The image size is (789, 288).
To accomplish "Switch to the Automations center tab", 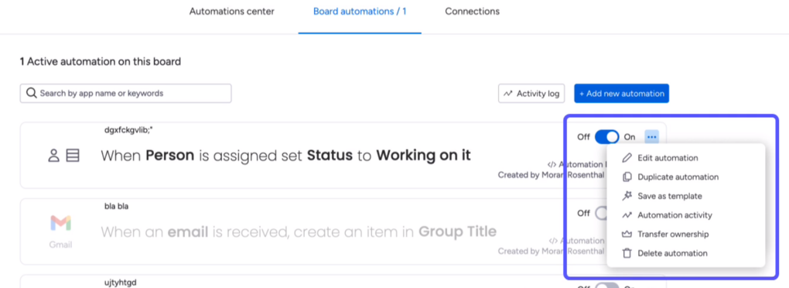I will pos(231,11).
